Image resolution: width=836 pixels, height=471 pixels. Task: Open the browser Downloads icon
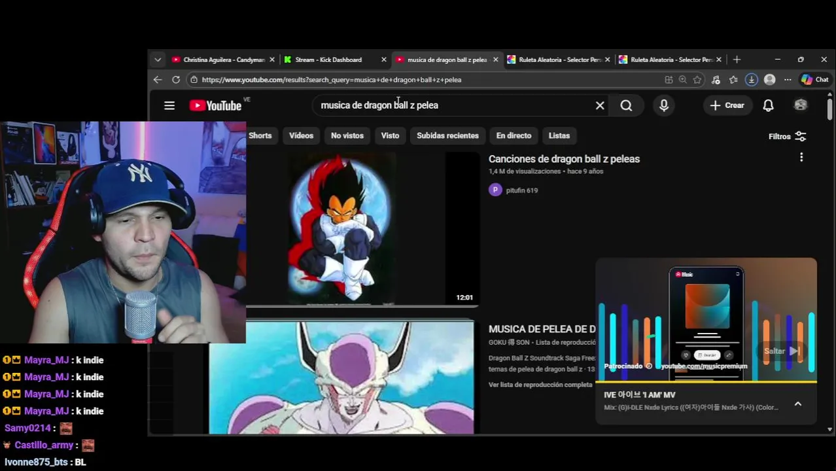752,80
